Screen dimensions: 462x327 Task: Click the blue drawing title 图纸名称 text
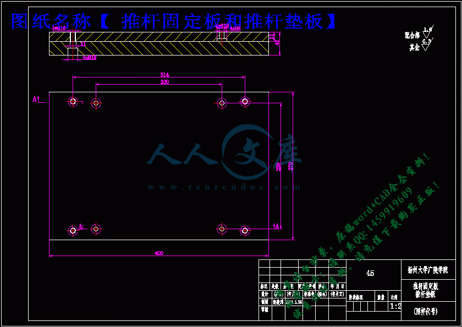(x=51, y=21)
